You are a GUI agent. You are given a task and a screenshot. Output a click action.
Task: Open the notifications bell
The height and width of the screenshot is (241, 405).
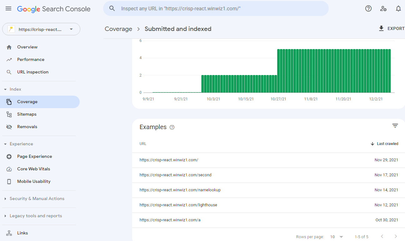click(x=398, y=9)
